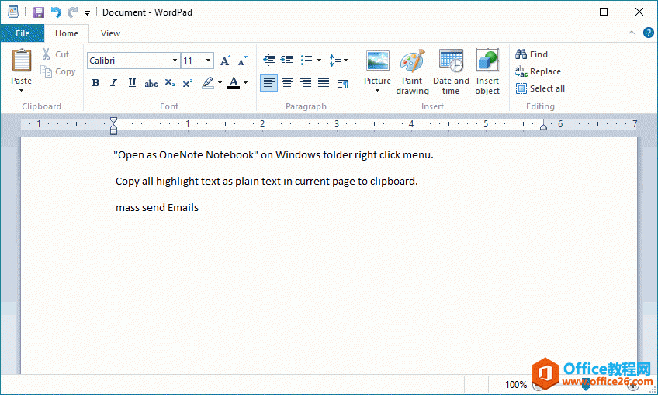Toggle Subscript formatting
The height and width of the screenshot is (395, 658).
(169, 83)
